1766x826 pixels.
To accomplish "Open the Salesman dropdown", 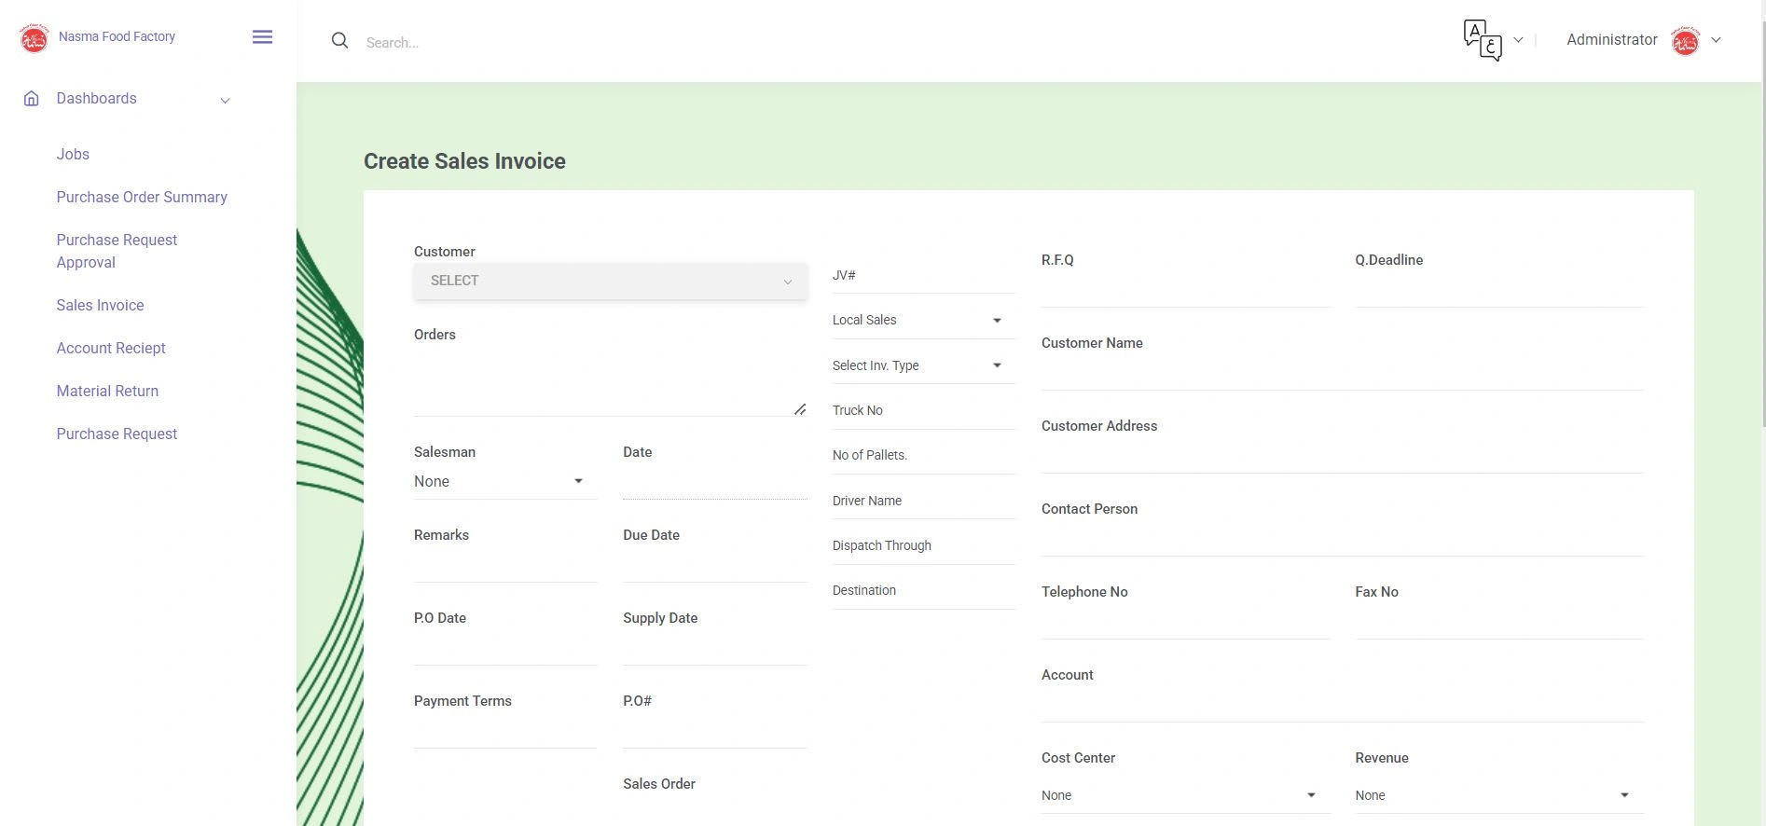I will tap(504, 481).
